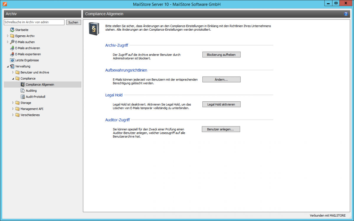Click the Compliance Allgemein paragraph icon
The height and width of the screenshot is (221, 354).
point(23,85)
